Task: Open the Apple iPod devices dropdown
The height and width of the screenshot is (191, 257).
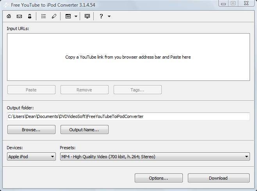Action: [x=32, y=157]
